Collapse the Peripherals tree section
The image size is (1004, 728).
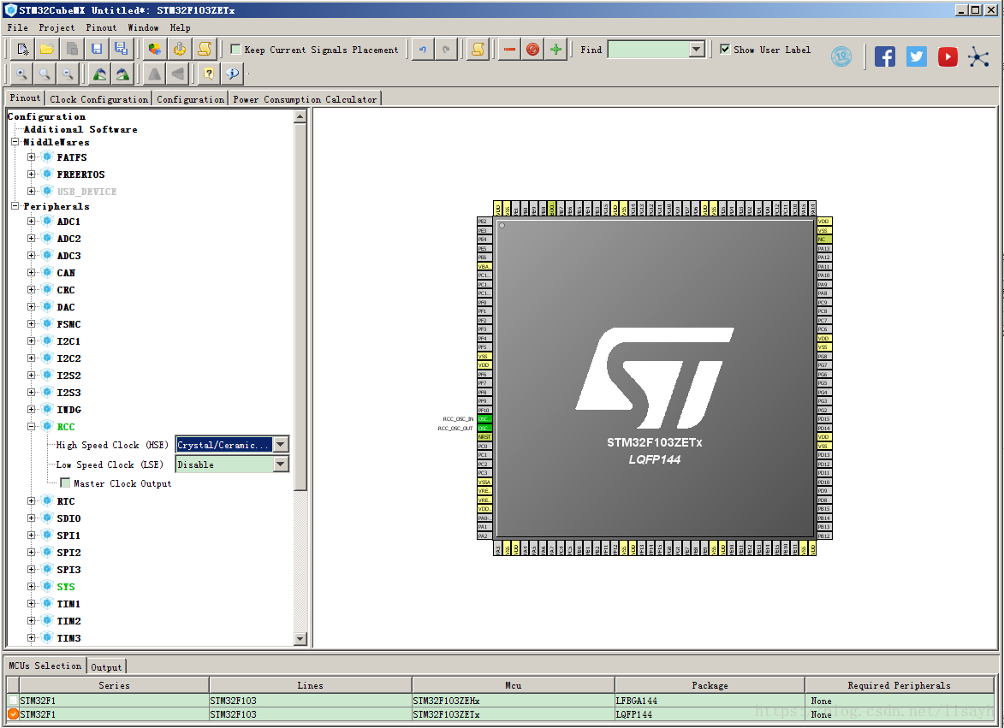point(15,206)
